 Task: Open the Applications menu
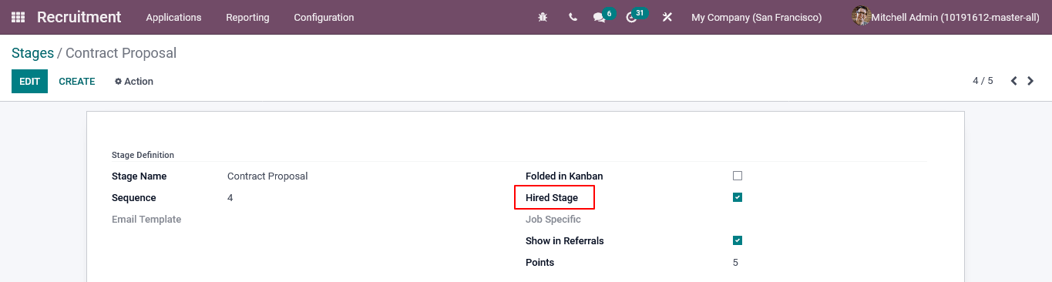173,17
